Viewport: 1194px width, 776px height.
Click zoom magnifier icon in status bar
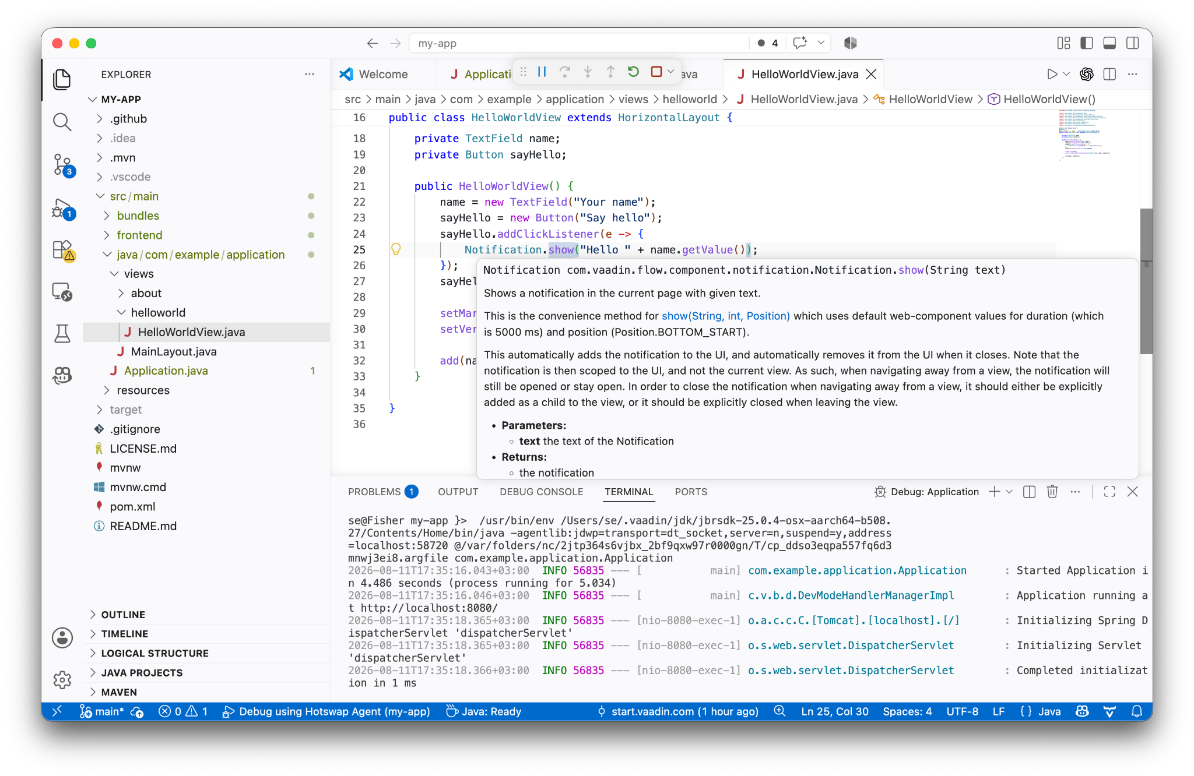click(x=779, y=711)
